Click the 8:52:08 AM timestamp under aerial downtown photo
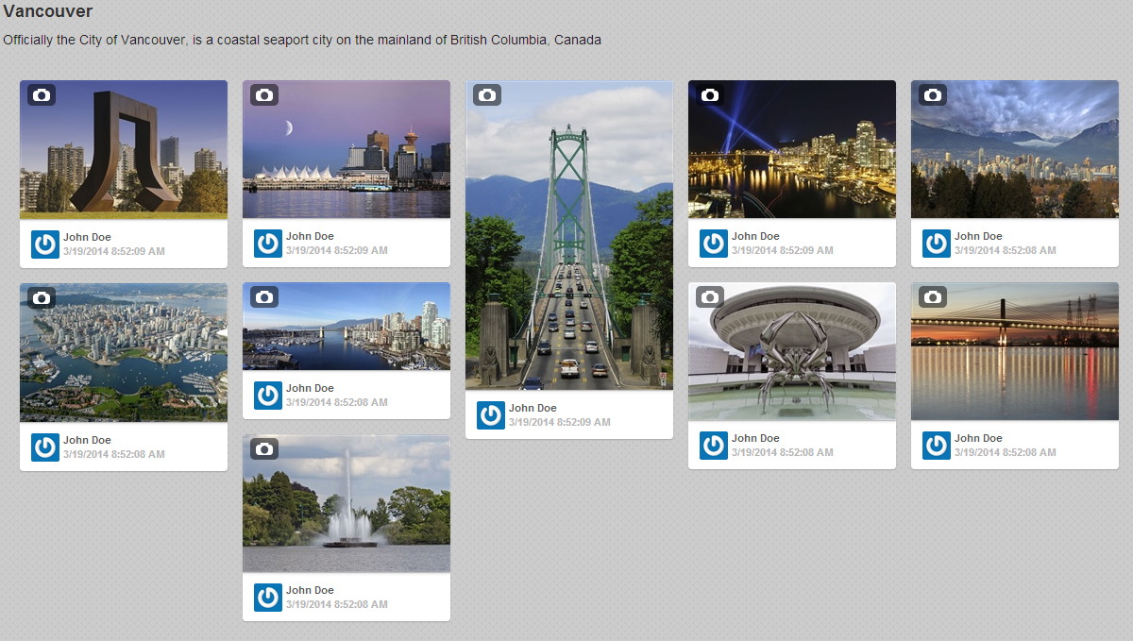 (x=114, y=455)
